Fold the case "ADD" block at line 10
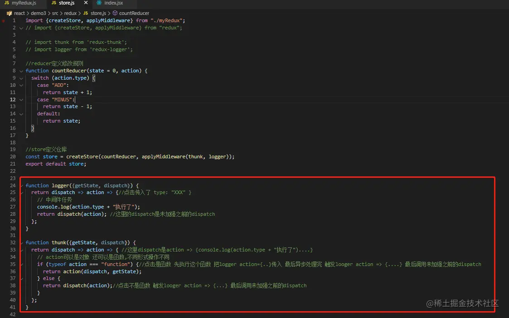 (21, 85)
